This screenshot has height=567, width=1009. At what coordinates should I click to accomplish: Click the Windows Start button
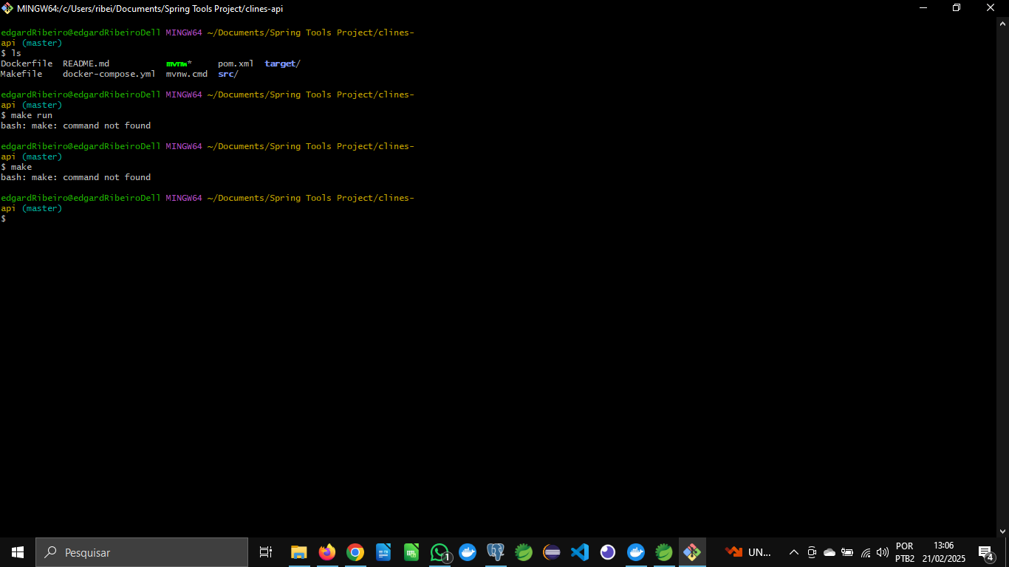pos(18,552)
